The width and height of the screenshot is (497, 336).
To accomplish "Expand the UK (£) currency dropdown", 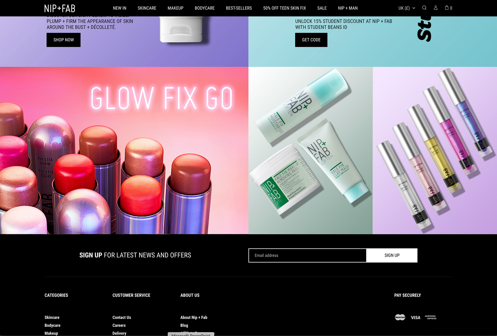I will tap(407, 8).
